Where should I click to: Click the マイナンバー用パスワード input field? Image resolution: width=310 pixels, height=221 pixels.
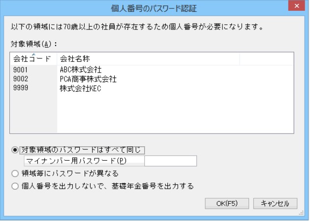point(170,161)
